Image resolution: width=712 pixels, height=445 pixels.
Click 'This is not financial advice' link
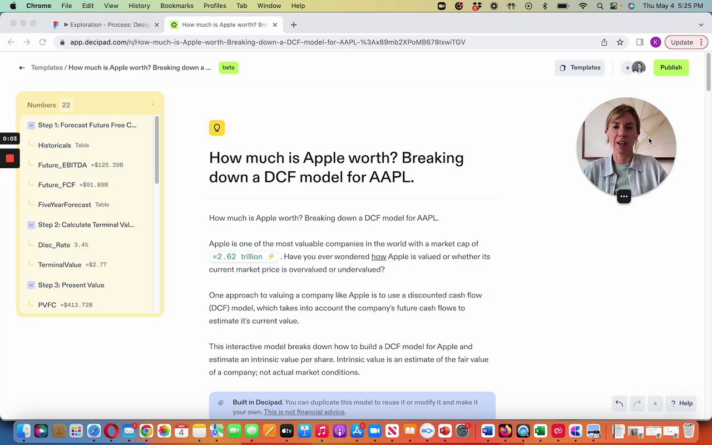305,412
